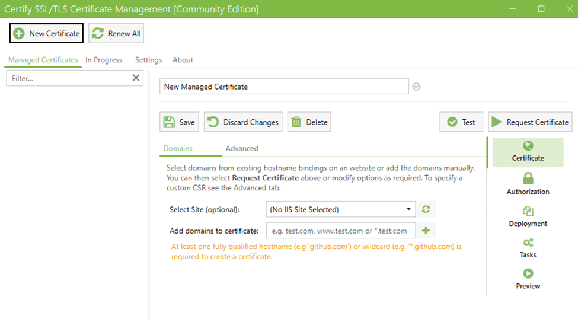Click the New Certificate button

click(x=46, y=33)
